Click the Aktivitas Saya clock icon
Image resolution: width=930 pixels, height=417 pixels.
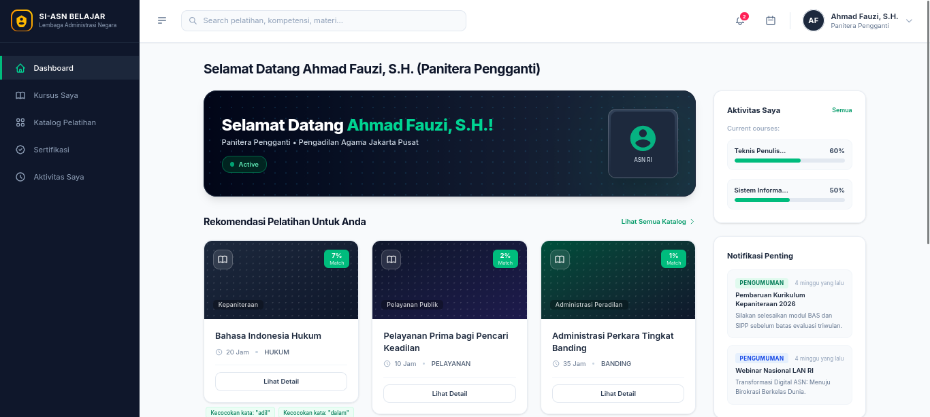point(20,177)
